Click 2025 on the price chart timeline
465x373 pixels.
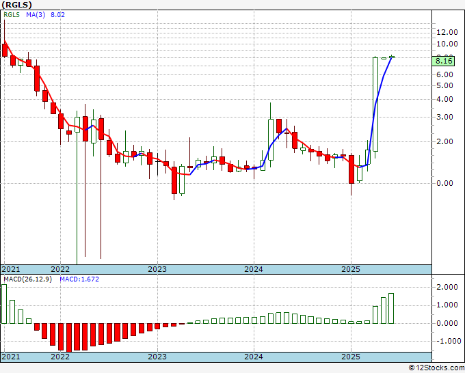(x=351, y=269)
